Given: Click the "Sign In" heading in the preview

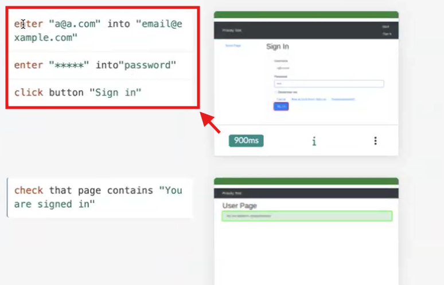Looking at the screenshot, I should pyautogui.click(x=278, y=47).
